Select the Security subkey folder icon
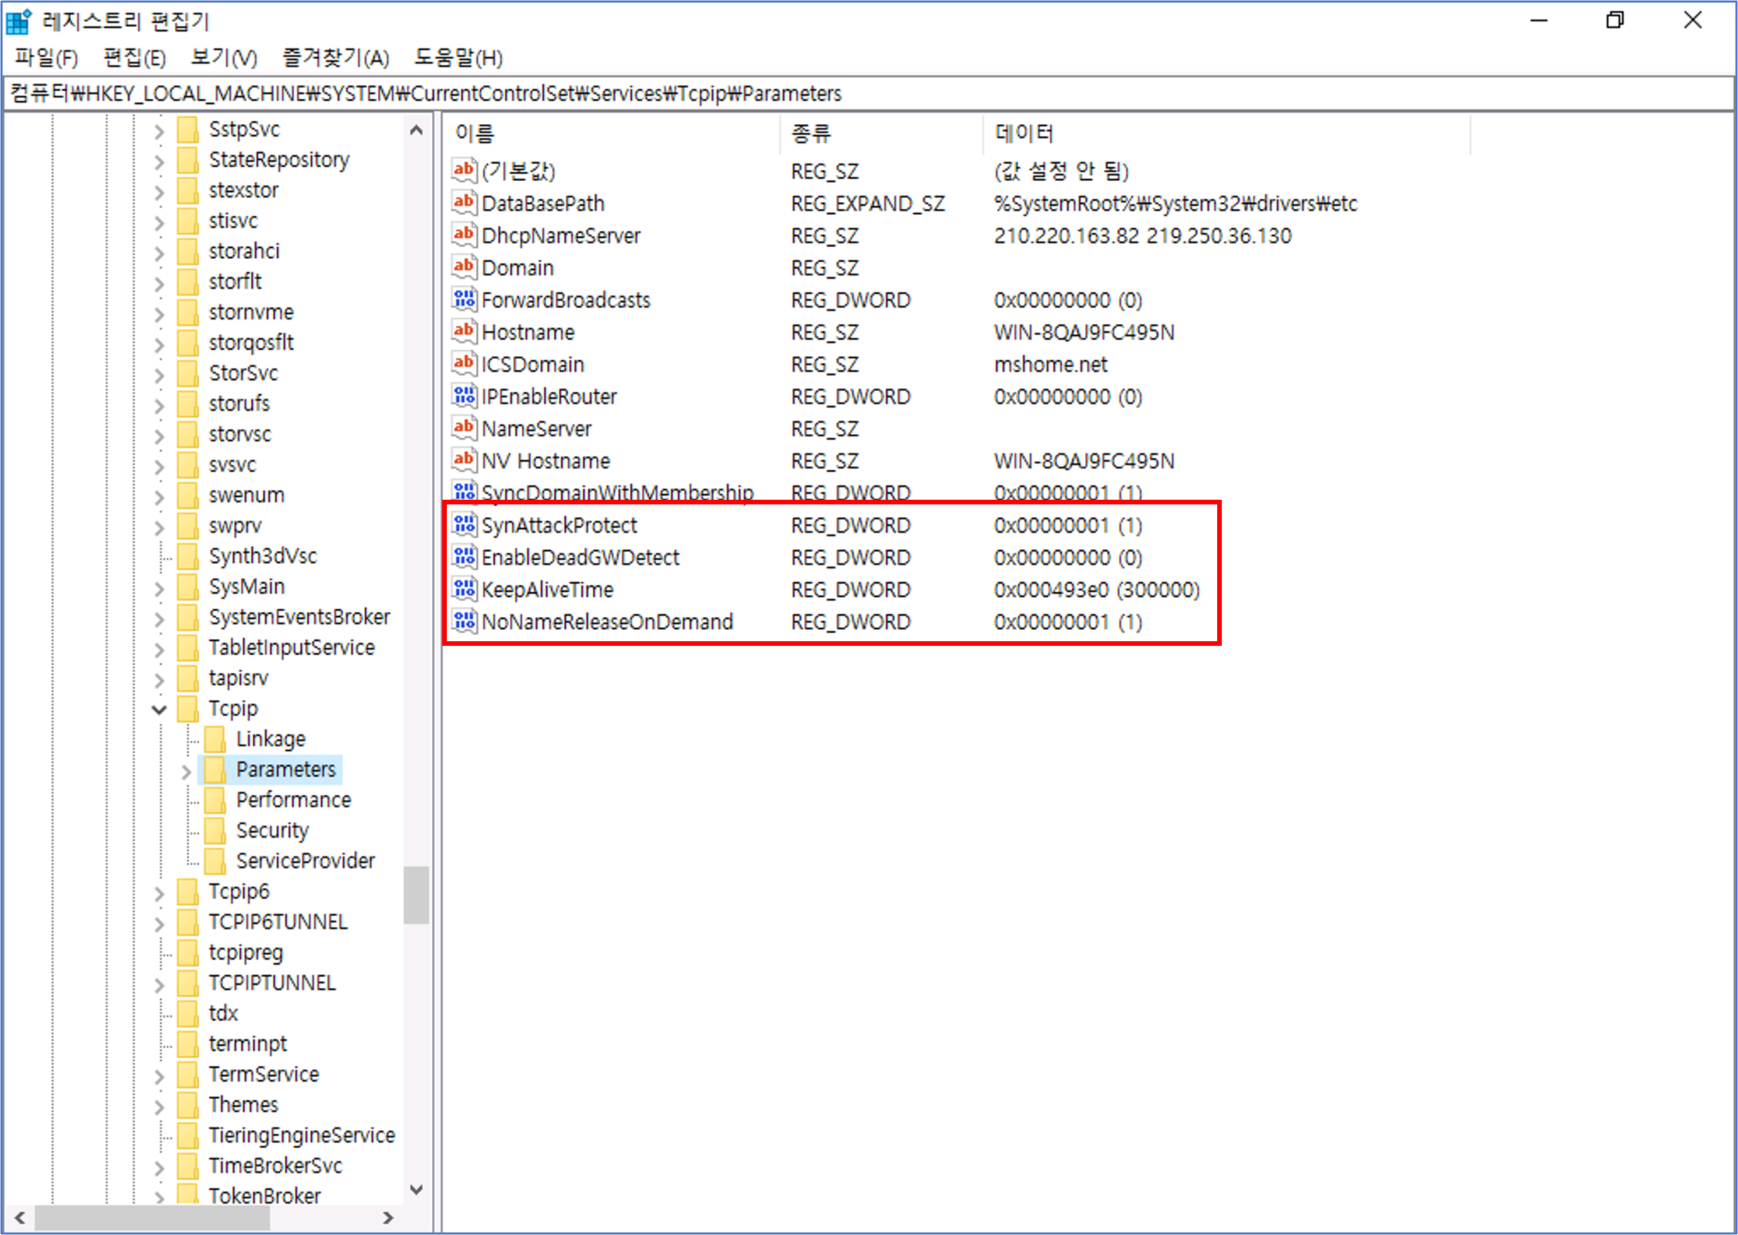This screenshot has height=1235, width=1738. 215,831
